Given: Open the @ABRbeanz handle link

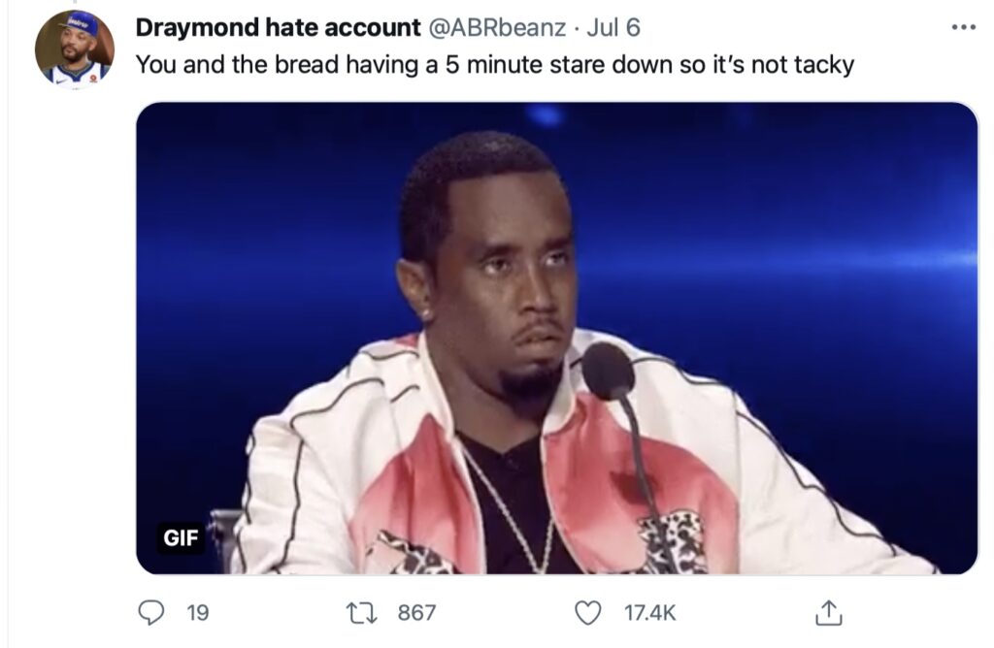Looking at the screenshot, I should coord(498,27).
